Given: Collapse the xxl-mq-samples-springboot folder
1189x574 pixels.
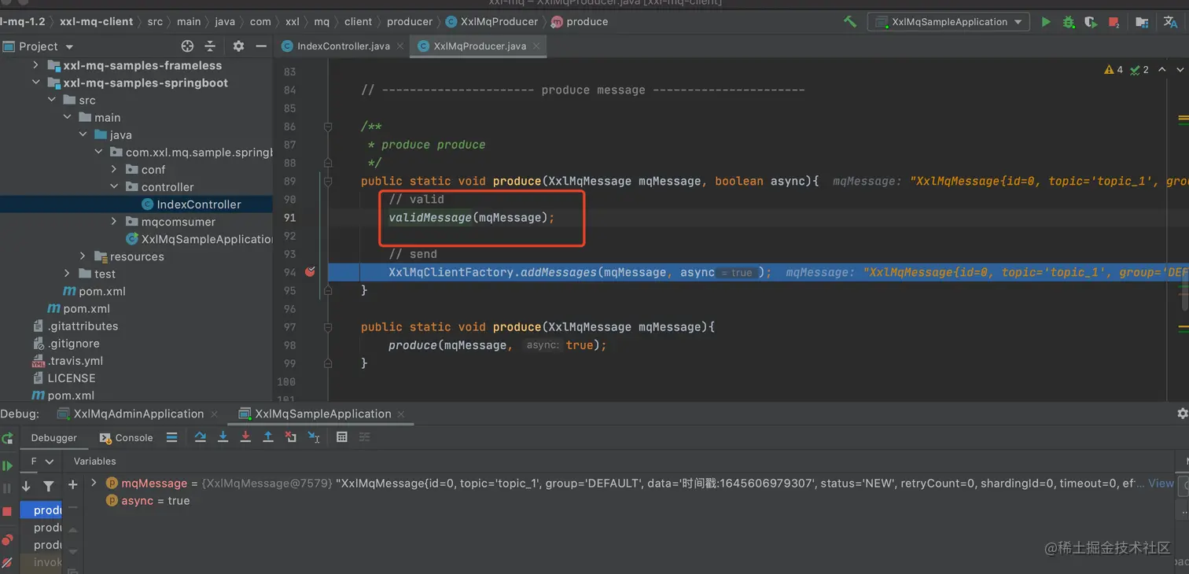Looking at the screenshot, I should click(35, 83).
